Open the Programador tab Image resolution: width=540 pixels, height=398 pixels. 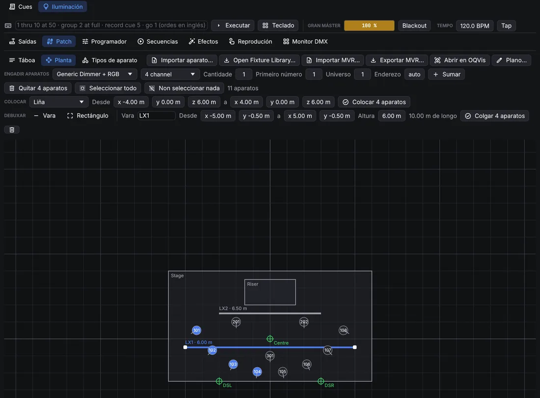[105, 41]
